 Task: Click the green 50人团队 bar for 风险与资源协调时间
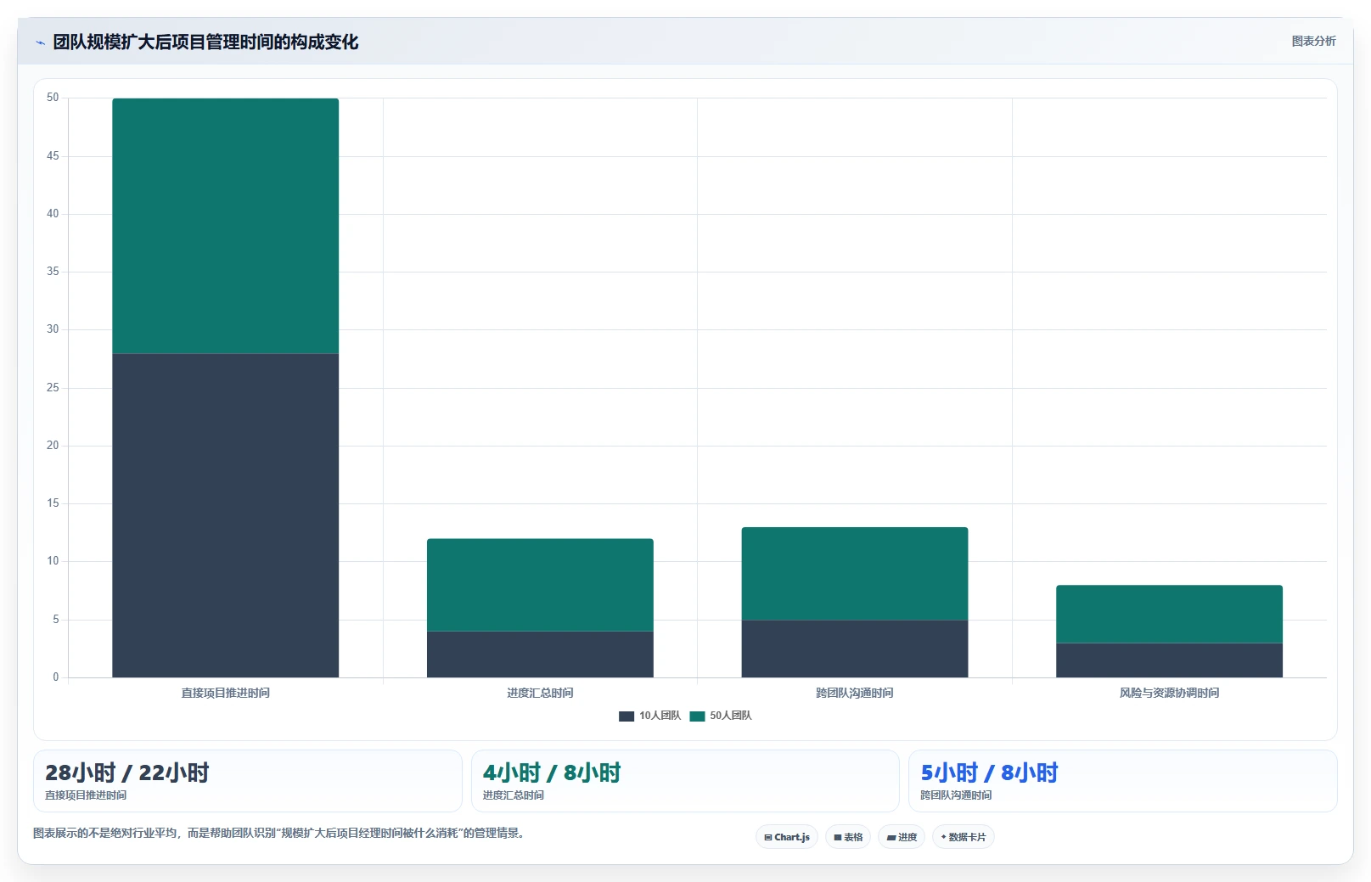1170,614
